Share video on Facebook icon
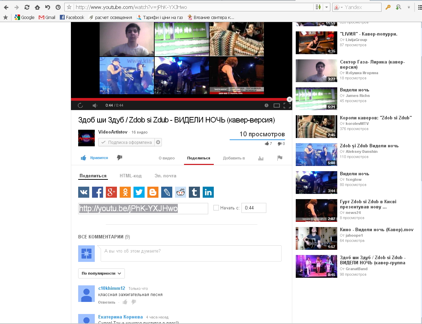Viewport: 422px width, 324px height. (98, 192)
